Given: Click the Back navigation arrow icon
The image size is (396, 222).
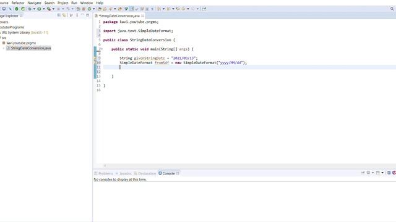Looking at the screenshot, I should click(183, 9).
